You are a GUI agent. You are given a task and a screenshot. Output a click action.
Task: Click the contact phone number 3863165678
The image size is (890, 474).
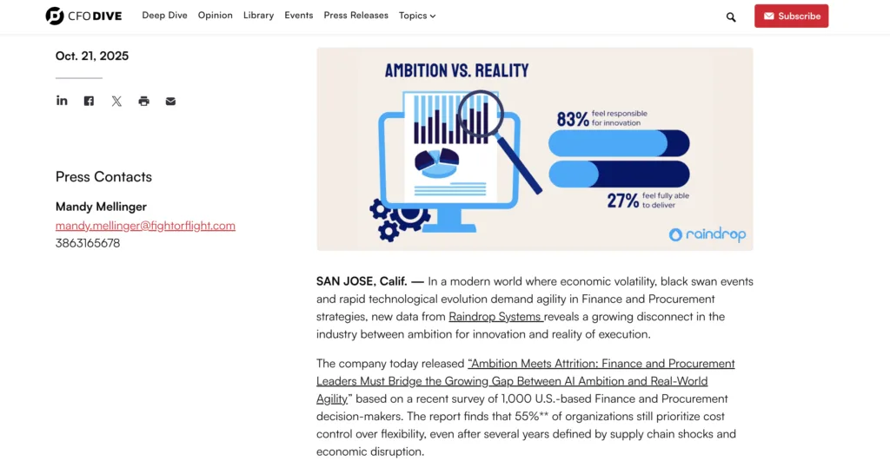point(88,243)
